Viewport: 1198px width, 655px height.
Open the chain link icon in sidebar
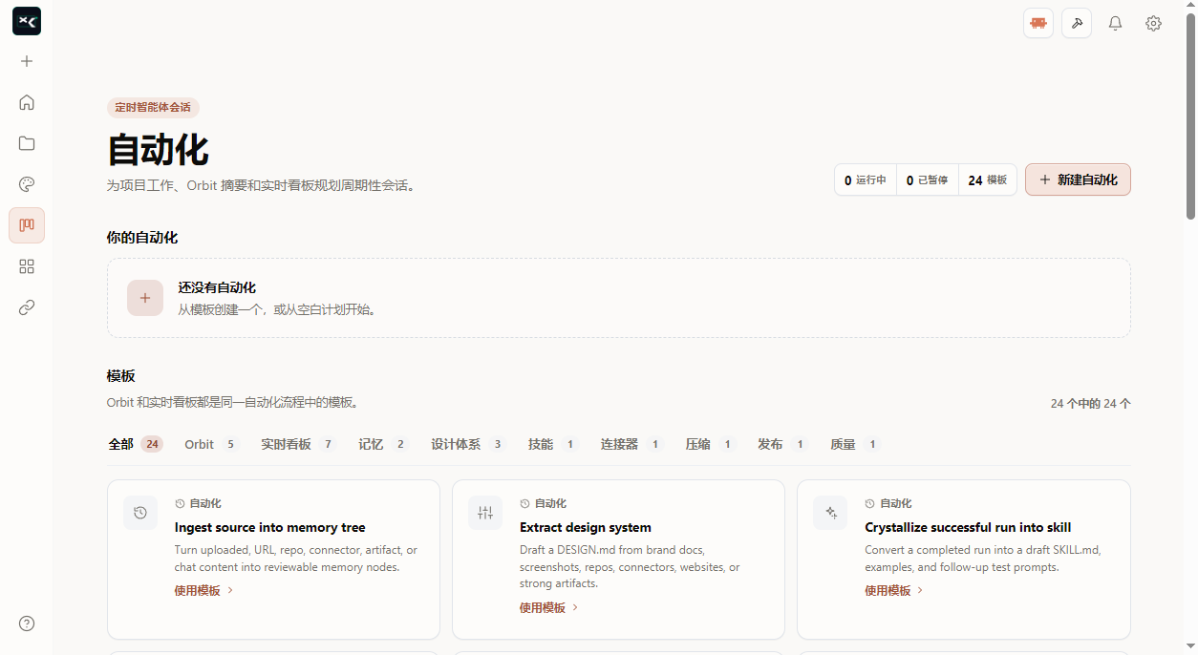point(27,307)
